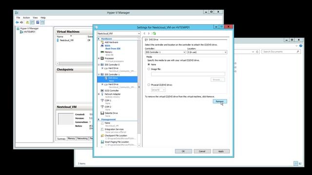The height and width of the screenshot is (175, 312).
Task: Collapse the Management section header
Action: tap(98, 120)
